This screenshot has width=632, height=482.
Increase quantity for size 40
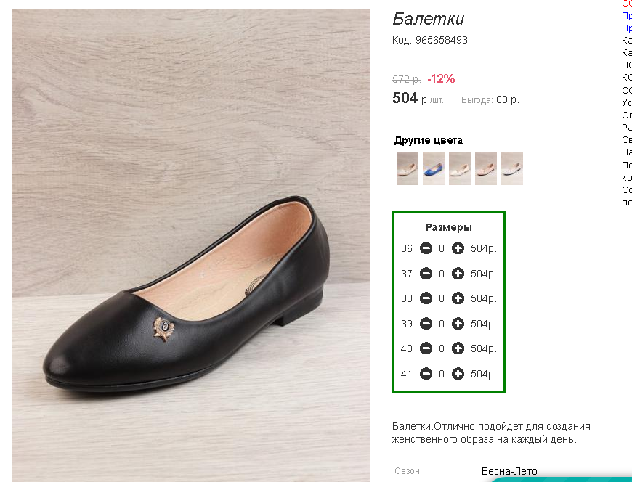(x=458, y=348)
